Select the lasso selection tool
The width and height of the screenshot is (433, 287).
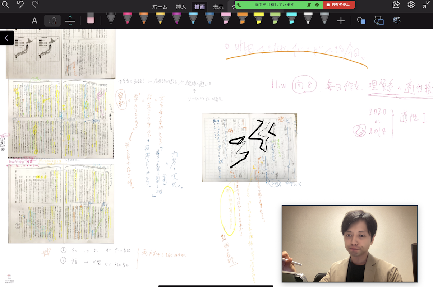pyautogui.click(x=52, y=20)
